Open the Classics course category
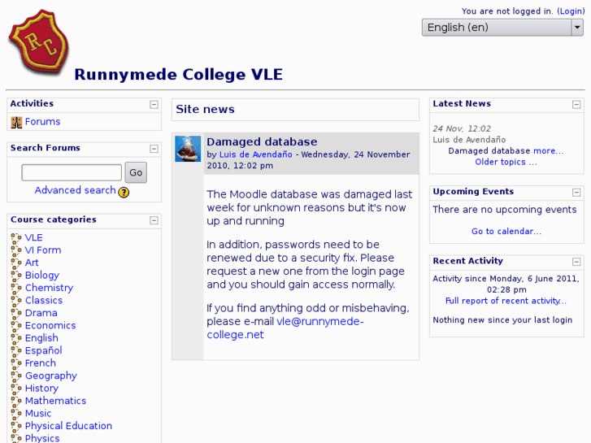 click(44, 300)
